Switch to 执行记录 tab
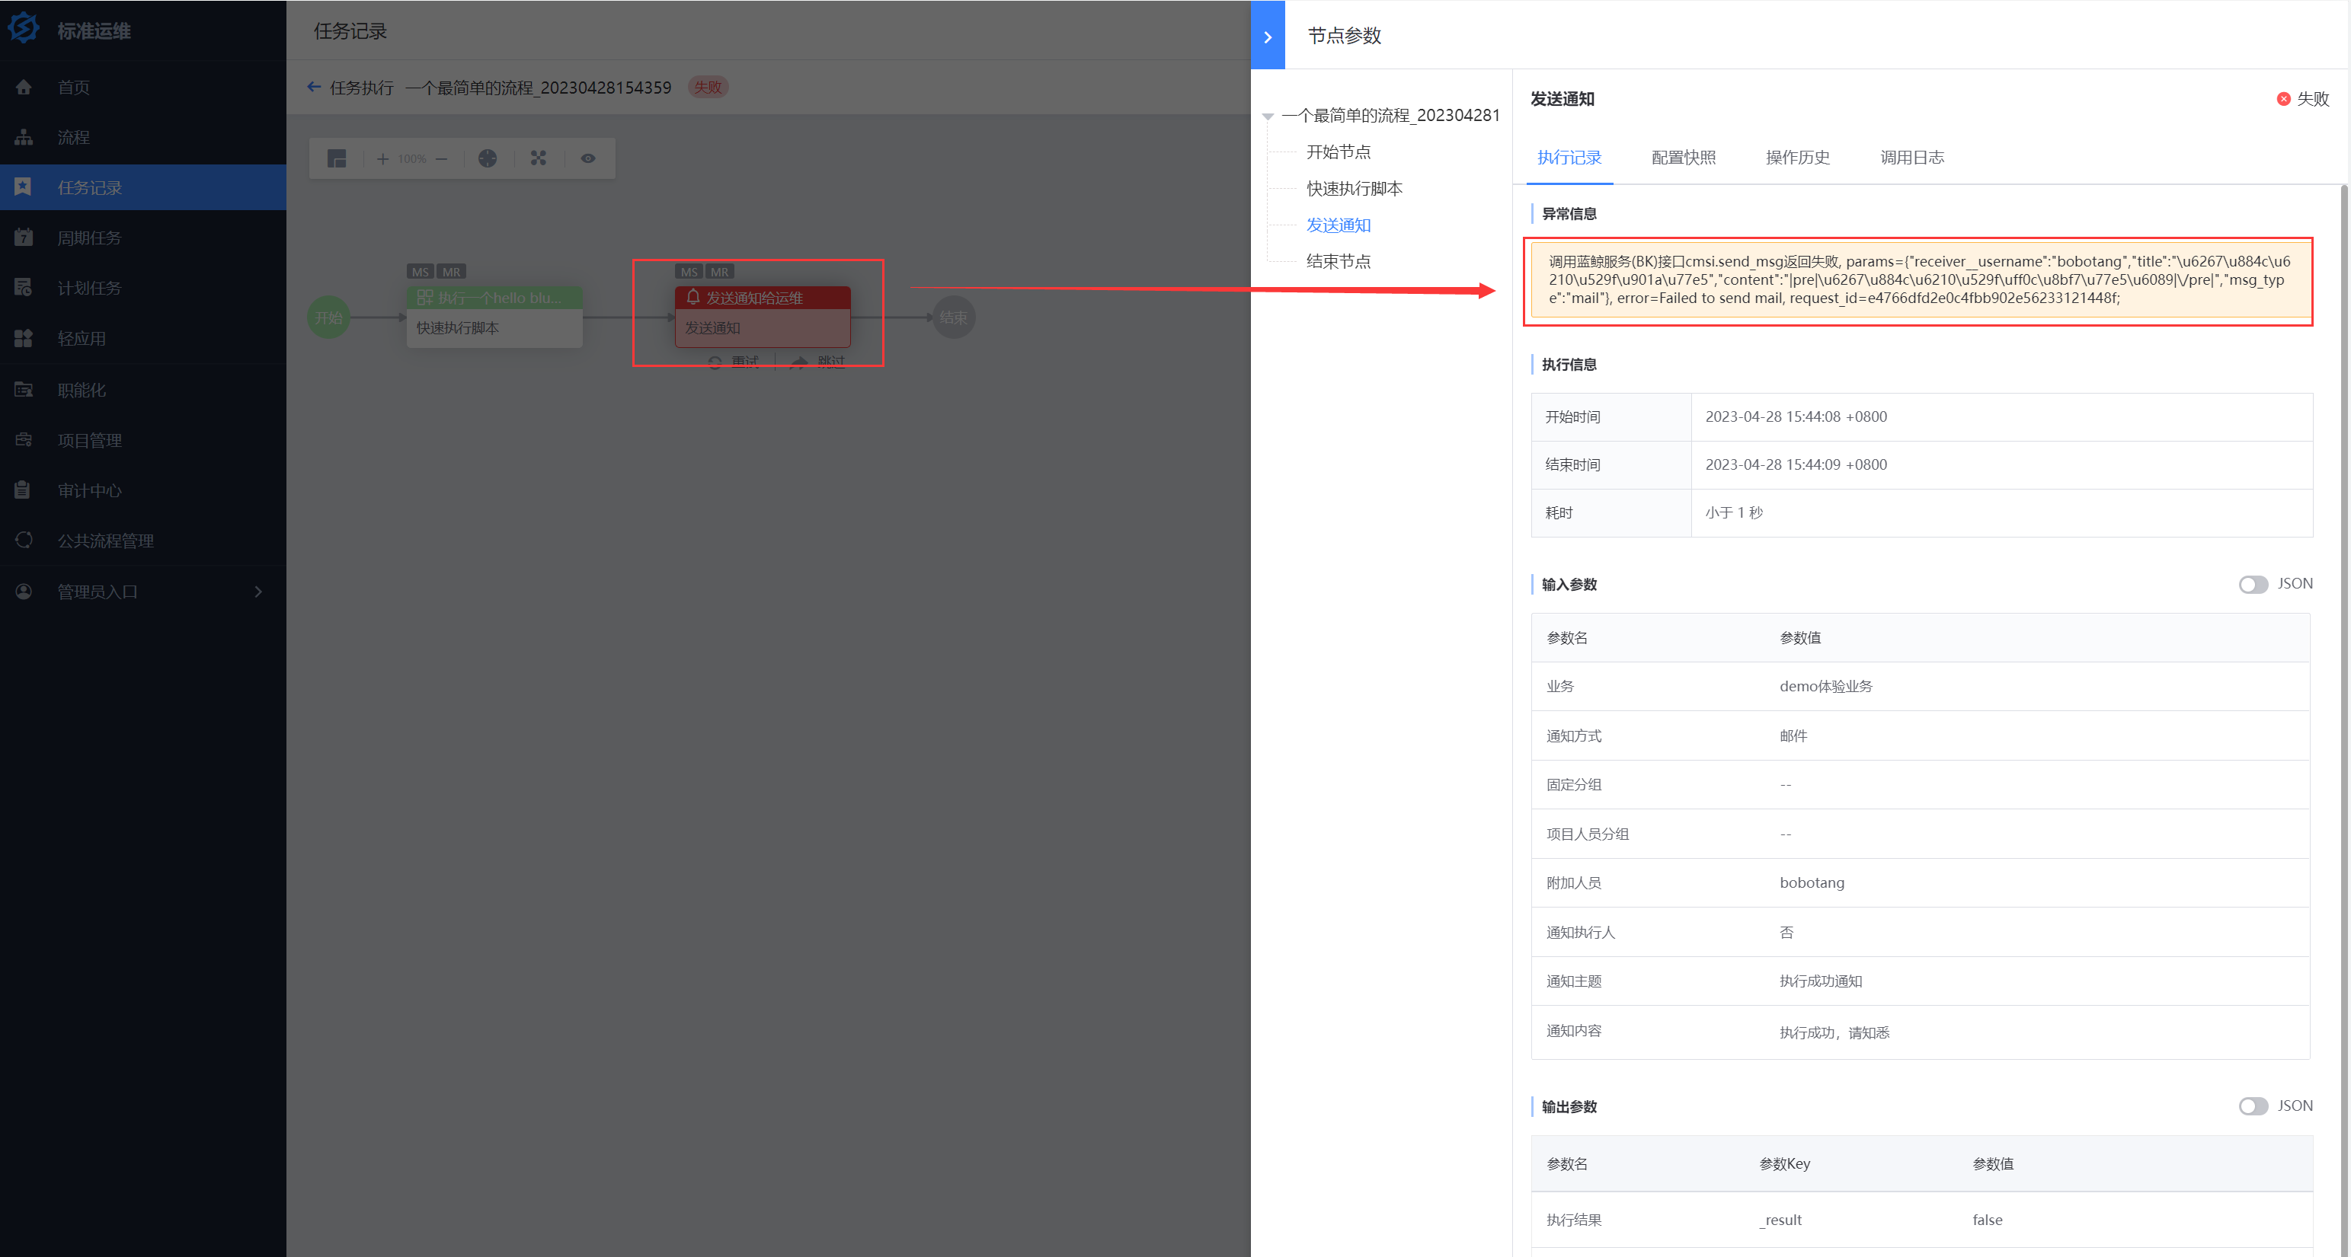The width and height of the screenshot is (2351, 1257). [1570, 157]
